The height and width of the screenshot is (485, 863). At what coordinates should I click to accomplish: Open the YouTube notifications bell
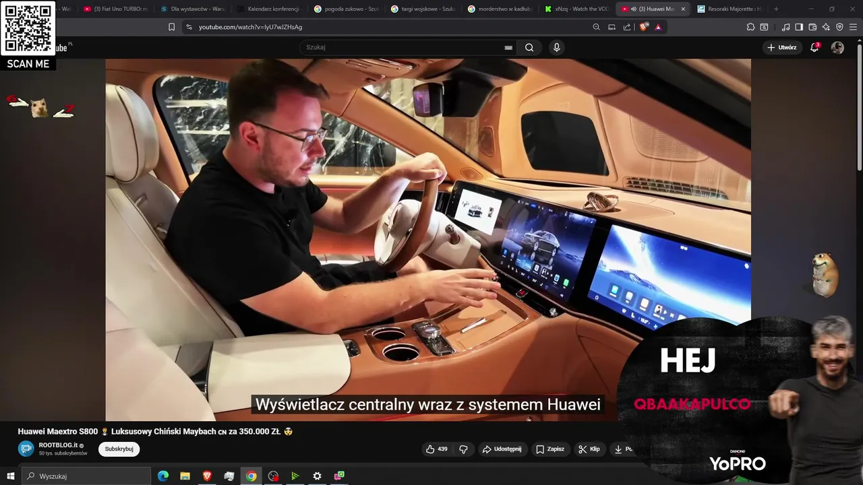(x=814, y=47)
